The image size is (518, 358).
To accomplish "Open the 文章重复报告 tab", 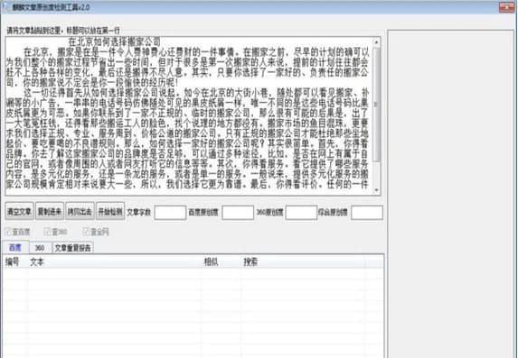I will coord(72,248).
